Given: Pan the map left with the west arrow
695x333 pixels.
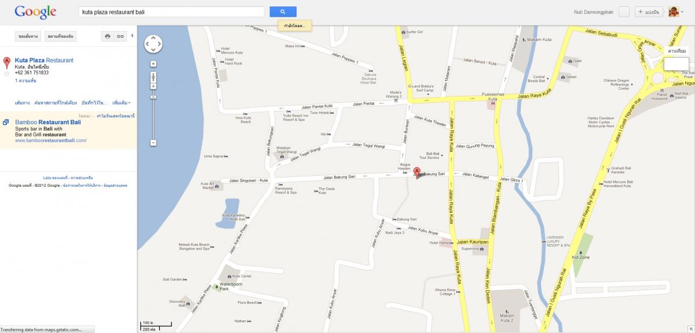Looking at the screenshot, I should click(x=148, y=44).
